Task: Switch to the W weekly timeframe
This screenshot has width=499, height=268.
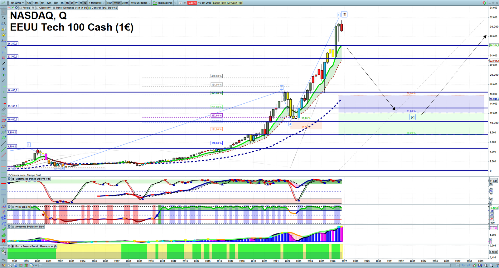Action: click(76, 3)
